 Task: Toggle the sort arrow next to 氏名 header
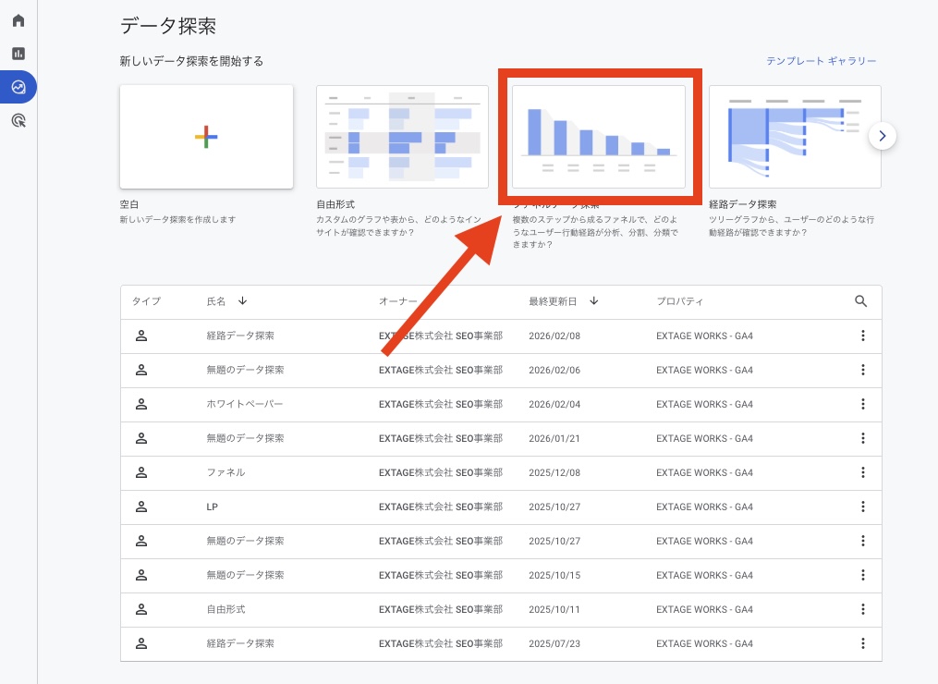click(x=243, y=301)
